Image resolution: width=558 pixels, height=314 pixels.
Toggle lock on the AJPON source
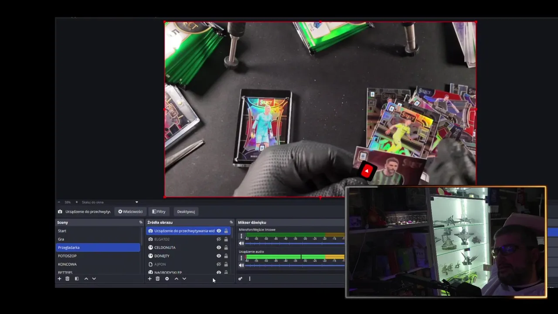click(226, 264)
